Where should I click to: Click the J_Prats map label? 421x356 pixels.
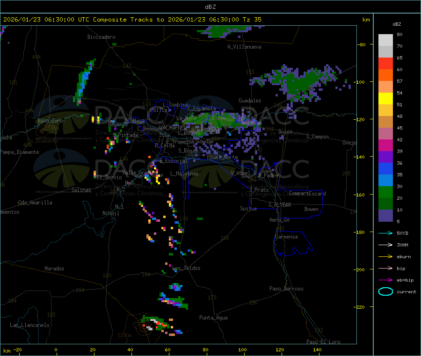[x=259, y=190]
